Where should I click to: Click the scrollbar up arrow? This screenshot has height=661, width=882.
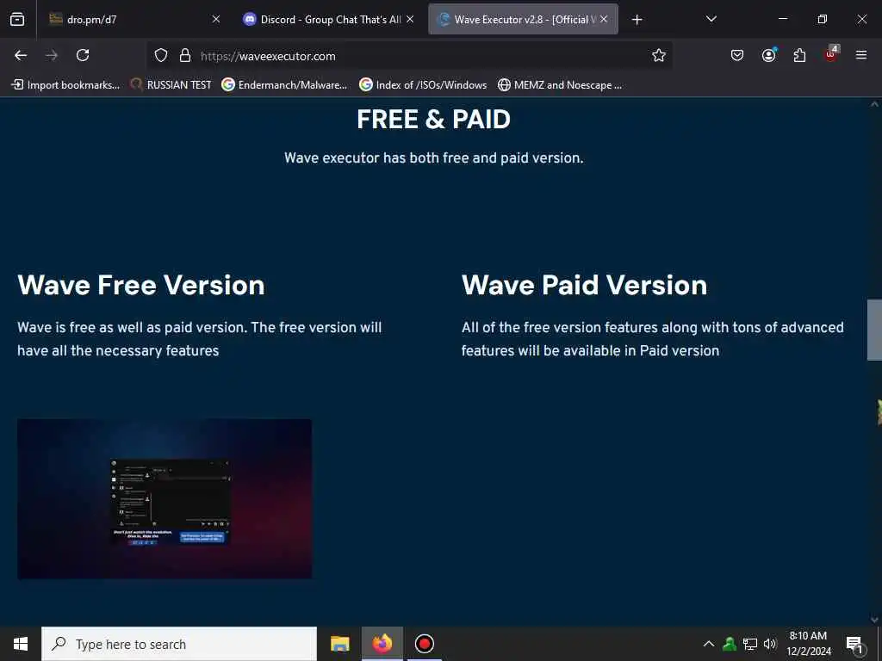click(x=874, y=104)
